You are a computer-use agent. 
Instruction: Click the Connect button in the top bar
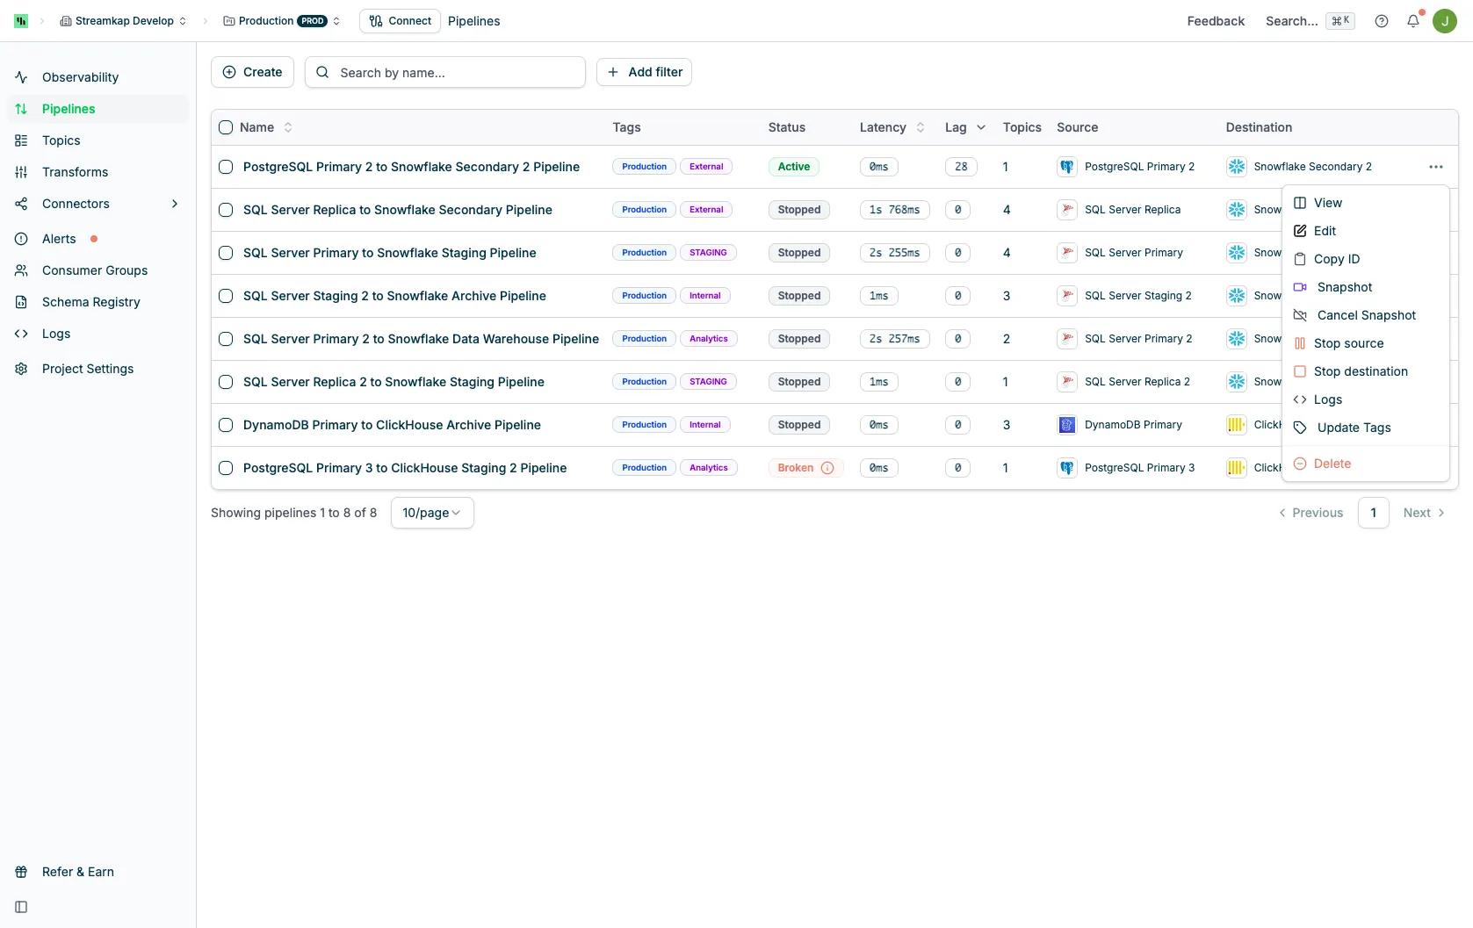400,21
